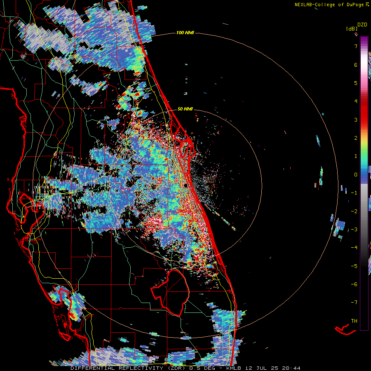Viewport: 371px width, 371px height.
Task: Click the -2 value on the scale
Action: click(354, 211)
